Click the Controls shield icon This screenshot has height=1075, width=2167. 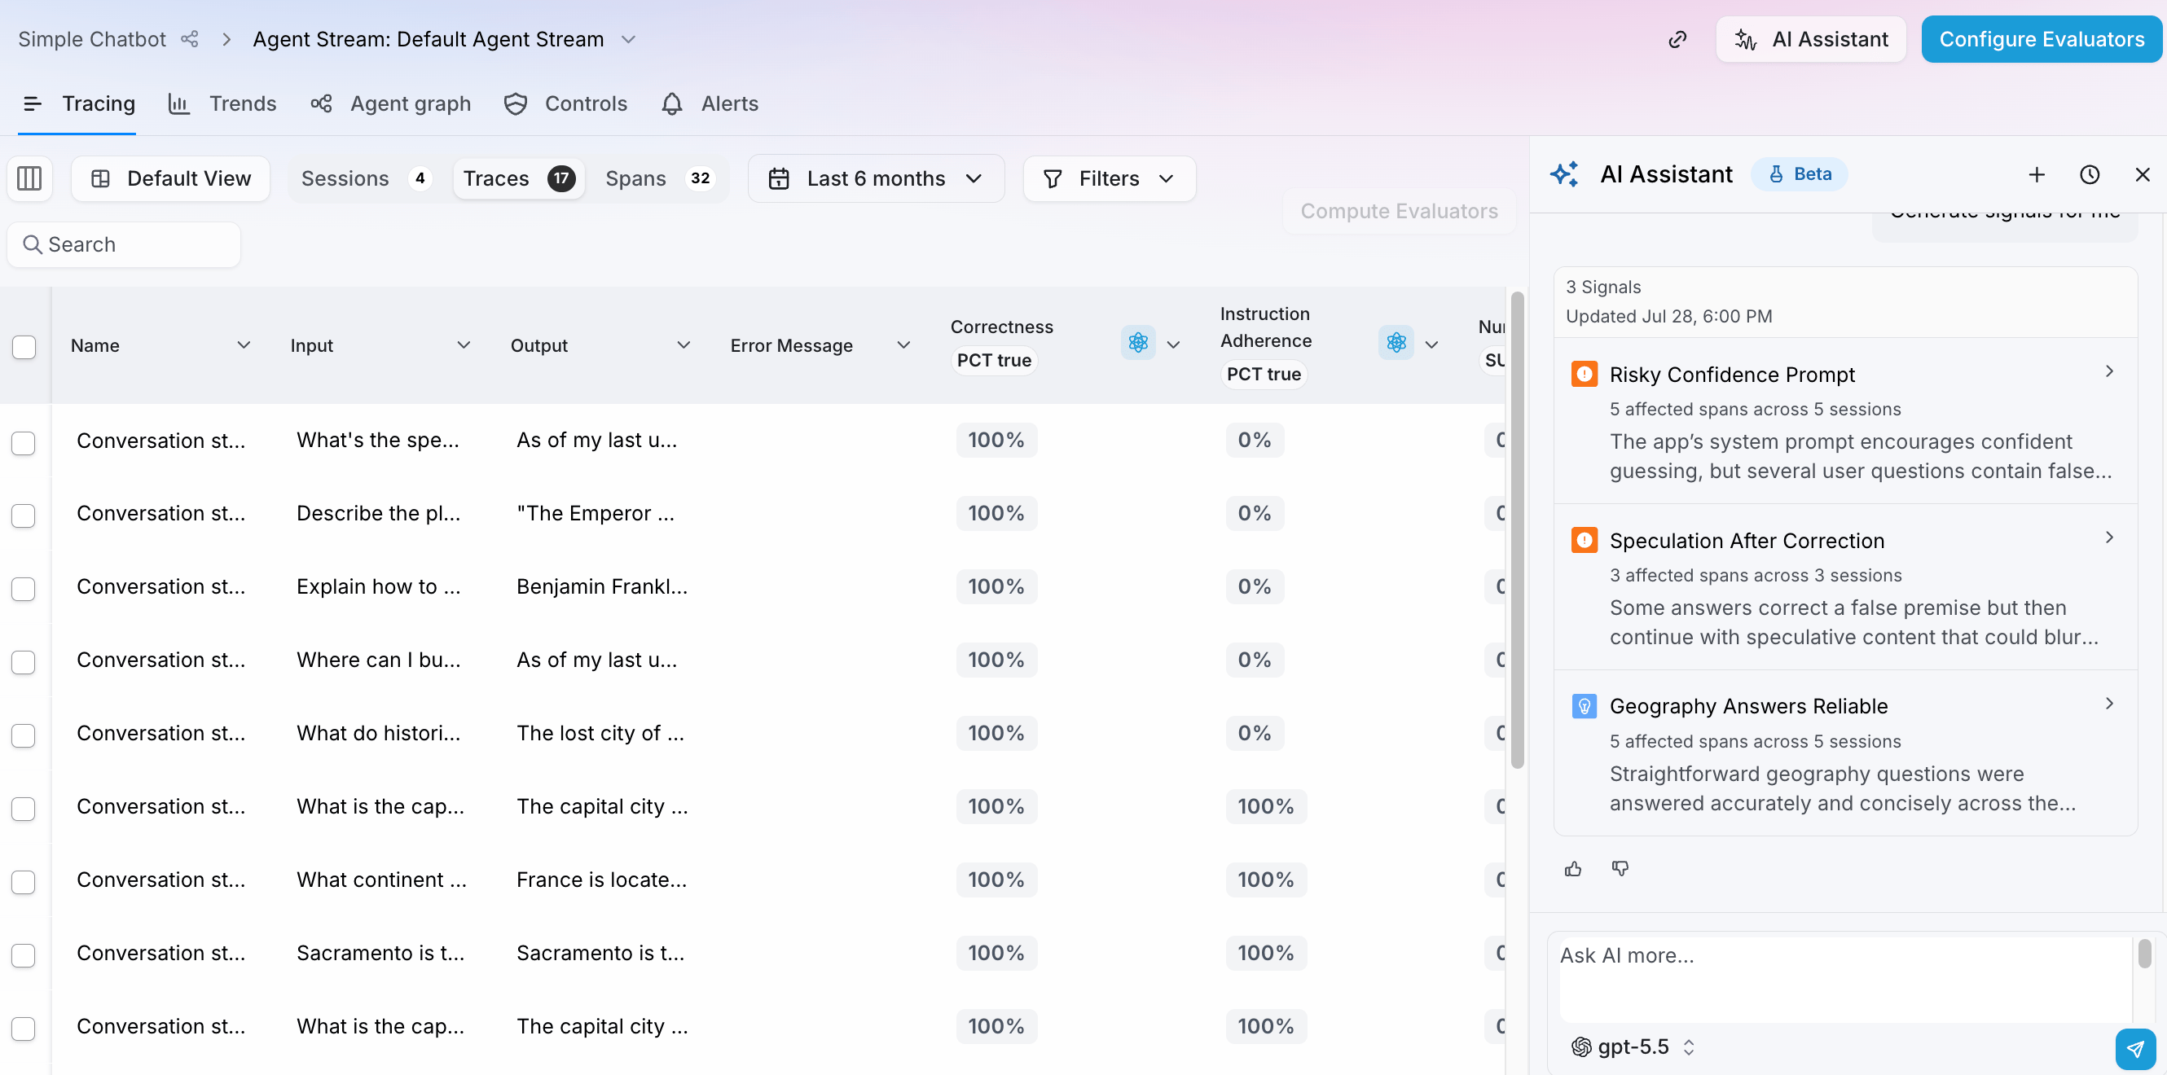515,103
